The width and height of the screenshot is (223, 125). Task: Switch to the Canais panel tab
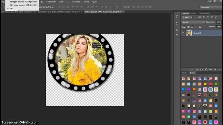pyautogui.click(x=194, y=14)
